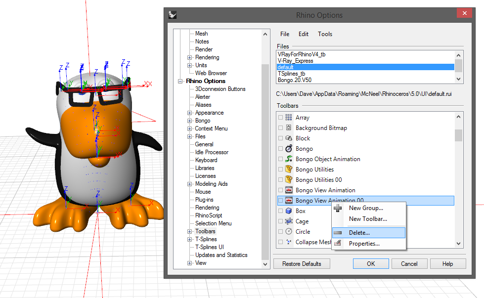This screenshot has height=298, width=484.
Task: Select the Updates and Statistics tree item
Action: coord(221,255)
